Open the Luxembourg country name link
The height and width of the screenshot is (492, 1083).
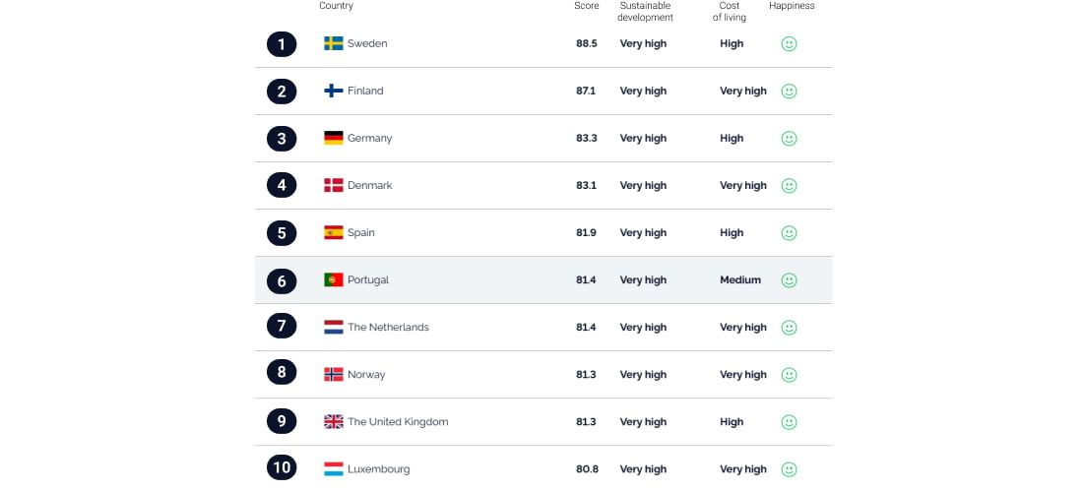378,468
